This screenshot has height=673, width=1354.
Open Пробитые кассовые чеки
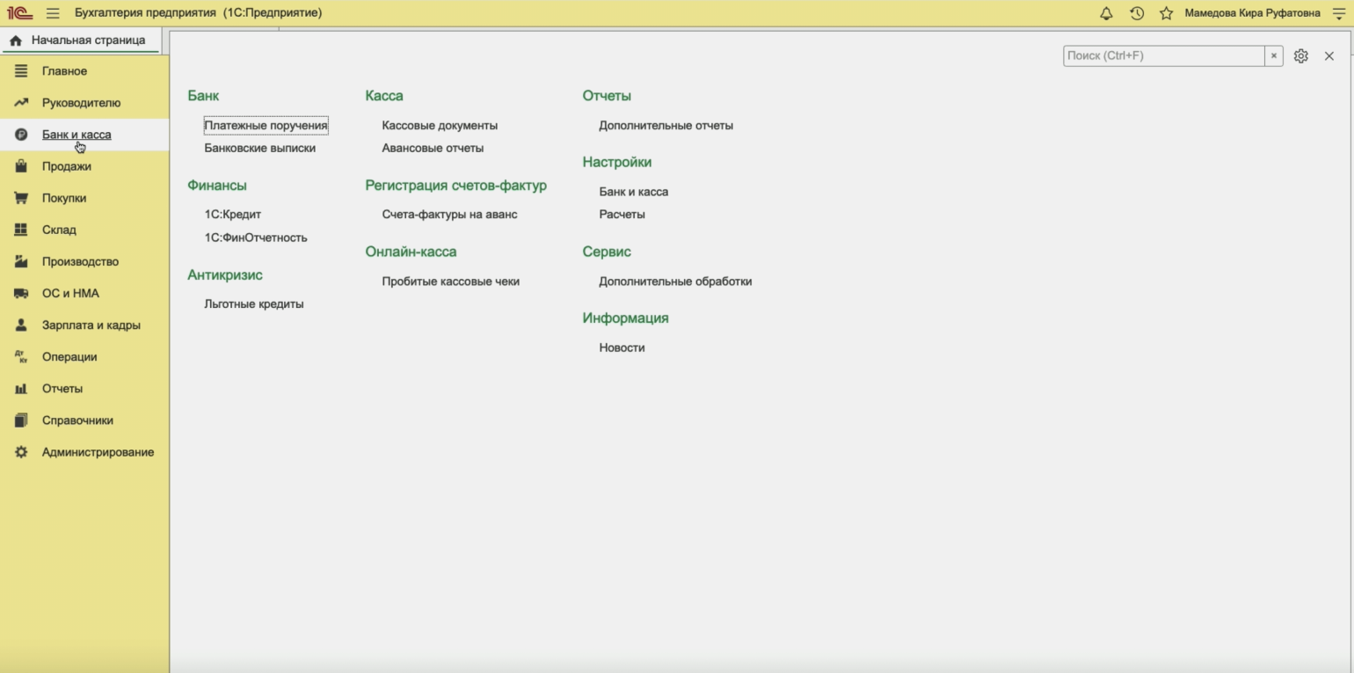pos(450,282)
